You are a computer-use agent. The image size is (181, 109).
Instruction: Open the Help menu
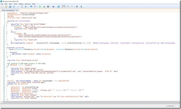coord(34,4)
